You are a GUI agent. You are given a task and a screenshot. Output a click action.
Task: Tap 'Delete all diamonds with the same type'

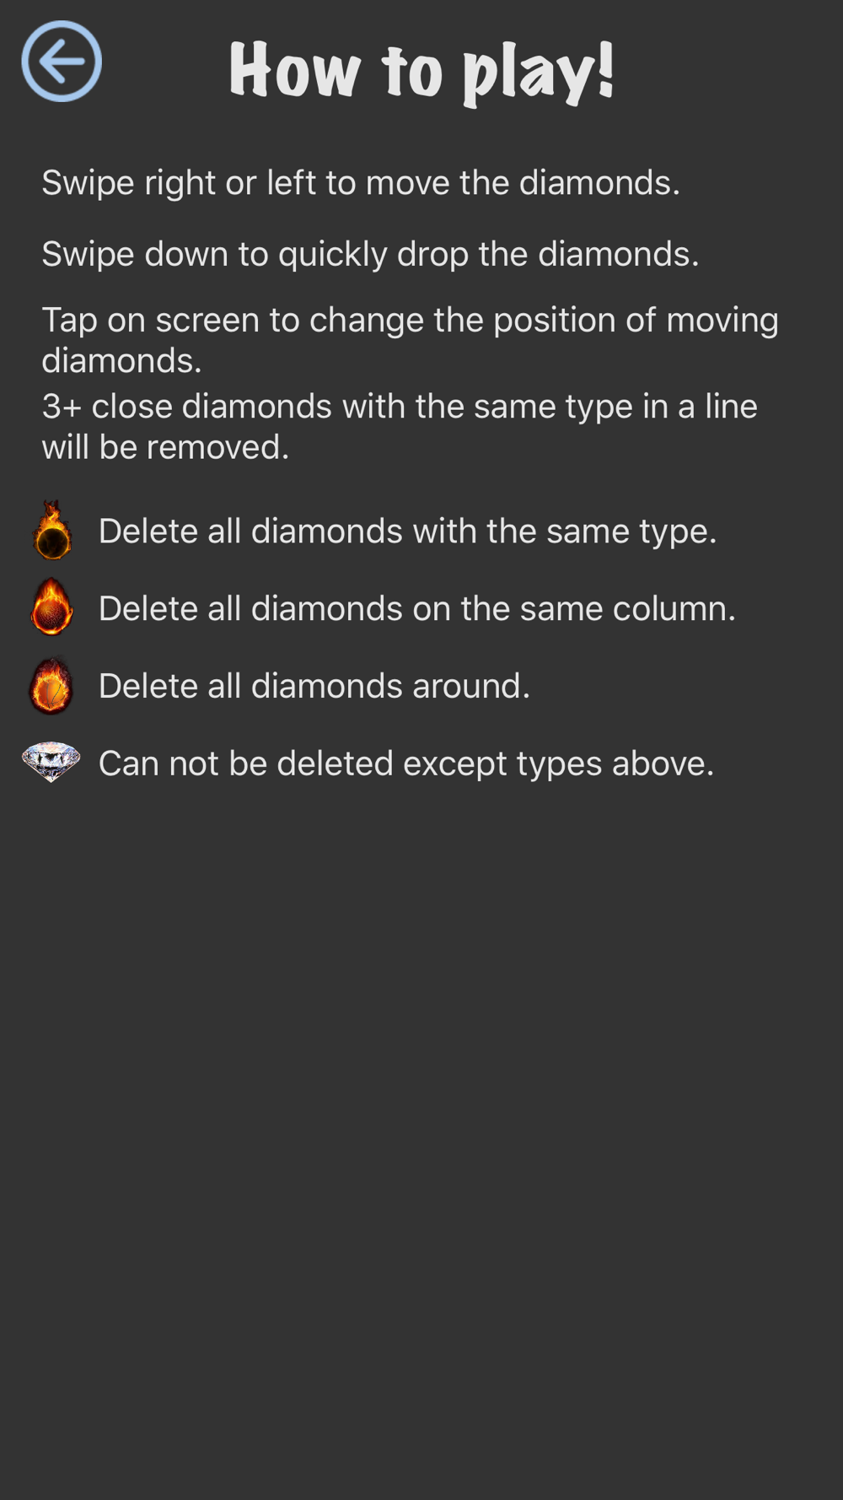[407, 531]
